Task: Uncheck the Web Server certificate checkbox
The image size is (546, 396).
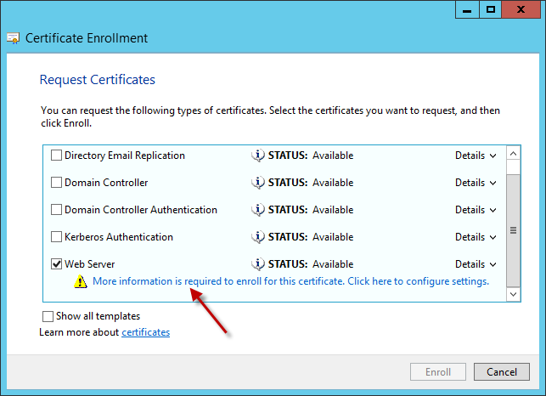Action: (x=57, y=264)
